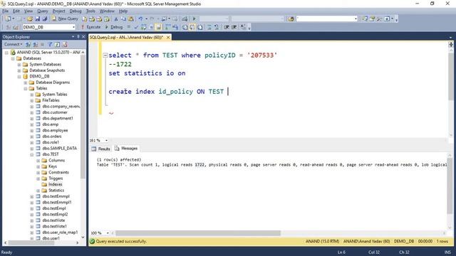Click the Object Explorer vertical scrollbar
The image size is (456, 256).
tap(83, 116)
